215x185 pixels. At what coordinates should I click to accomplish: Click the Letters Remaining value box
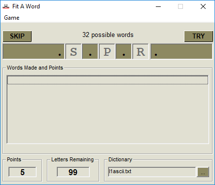click(x=73, y=172)
